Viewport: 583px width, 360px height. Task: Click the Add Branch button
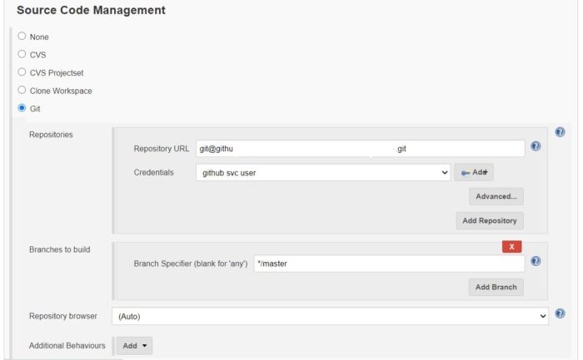[496, 288]
